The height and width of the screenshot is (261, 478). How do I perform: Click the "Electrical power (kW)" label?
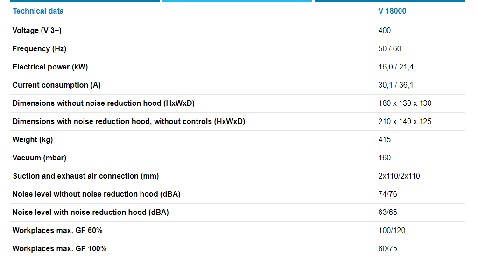pyautogui.click(x=50, y=67)
